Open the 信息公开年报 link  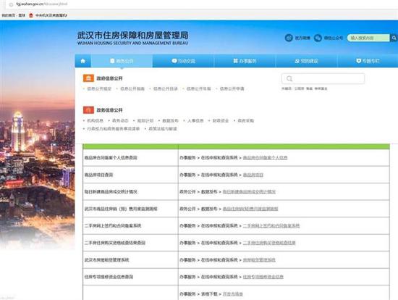pyautogui.click(x=199, y=88)
